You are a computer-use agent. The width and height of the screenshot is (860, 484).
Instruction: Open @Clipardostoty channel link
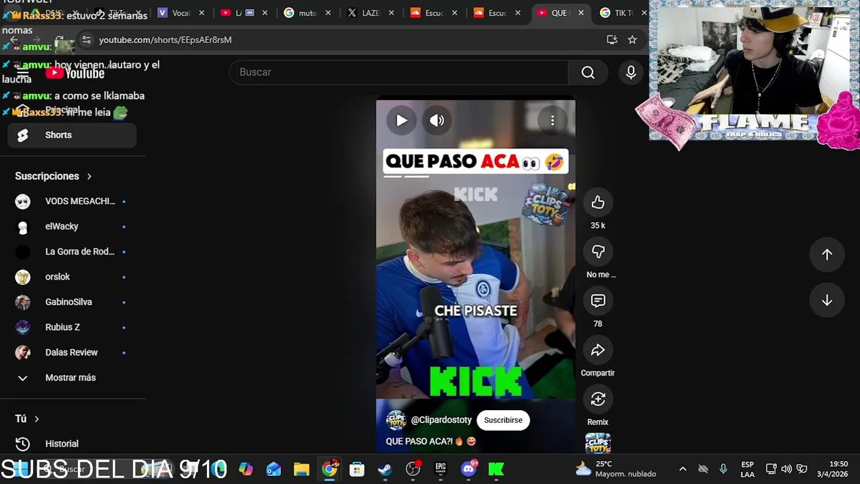point(441,420)
